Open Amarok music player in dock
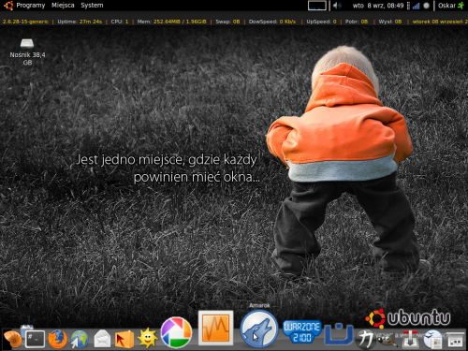Image resolution: width=468 pixels, height=351 pixels. pyautogui.click(x=258, y=329)
